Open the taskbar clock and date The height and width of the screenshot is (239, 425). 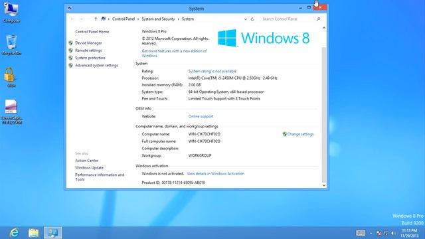409,233
